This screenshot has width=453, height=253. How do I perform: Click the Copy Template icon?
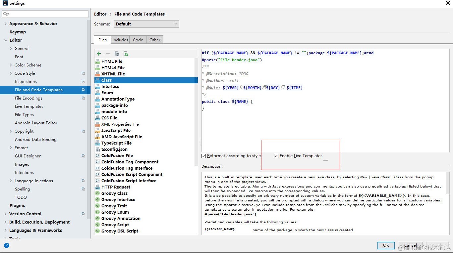point(117,54)
